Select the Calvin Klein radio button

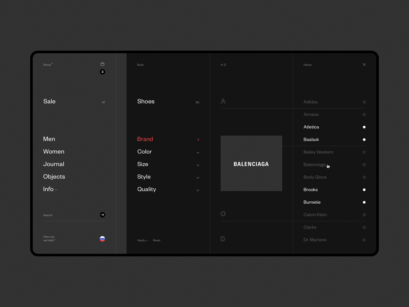pos(364,215)
